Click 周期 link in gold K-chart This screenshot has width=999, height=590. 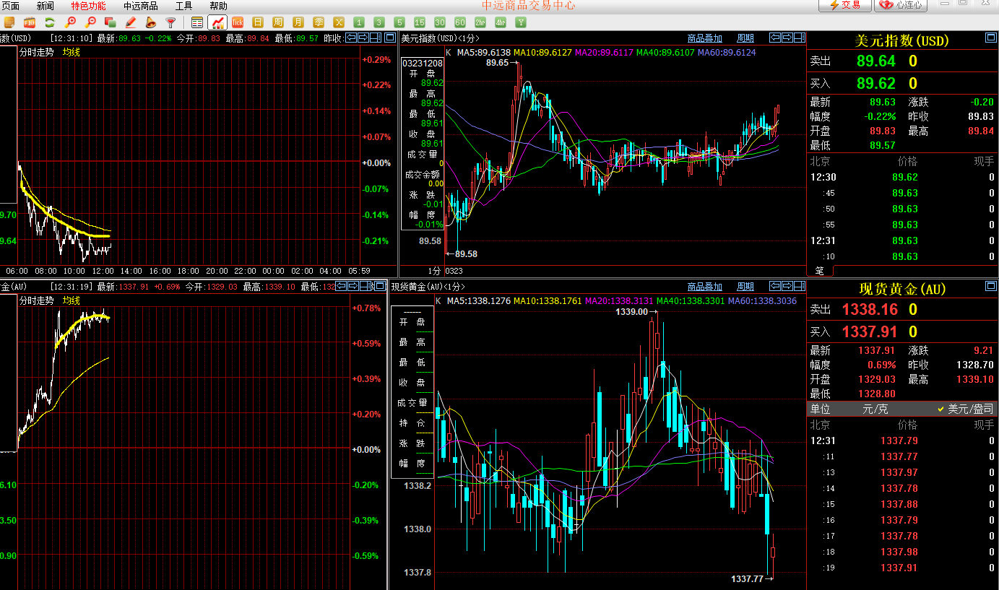tap(745, 287)
